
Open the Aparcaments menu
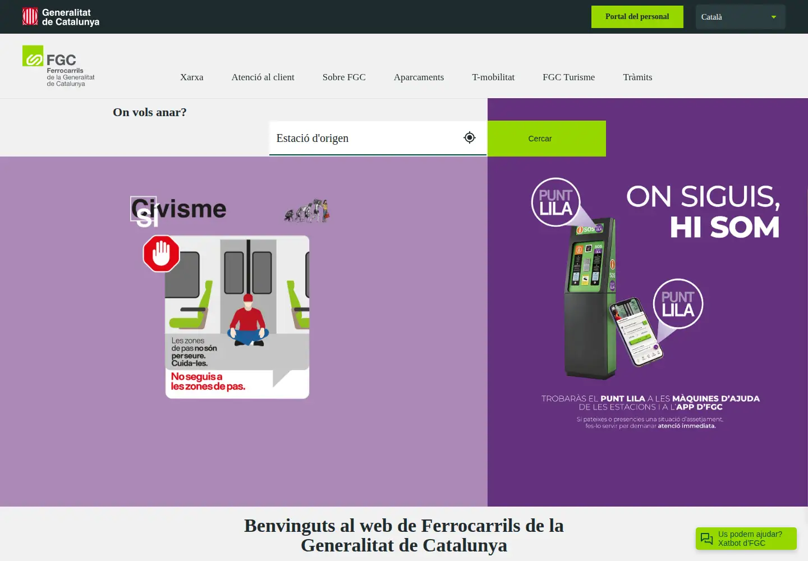pyautogui.click(x=419, y=77)
